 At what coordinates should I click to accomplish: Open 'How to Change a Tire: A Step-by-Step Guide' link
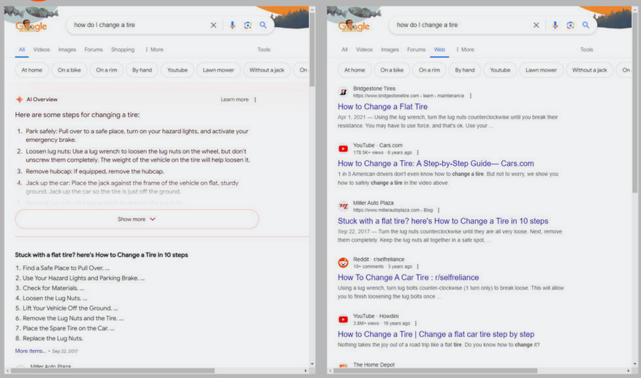[436, 164]
